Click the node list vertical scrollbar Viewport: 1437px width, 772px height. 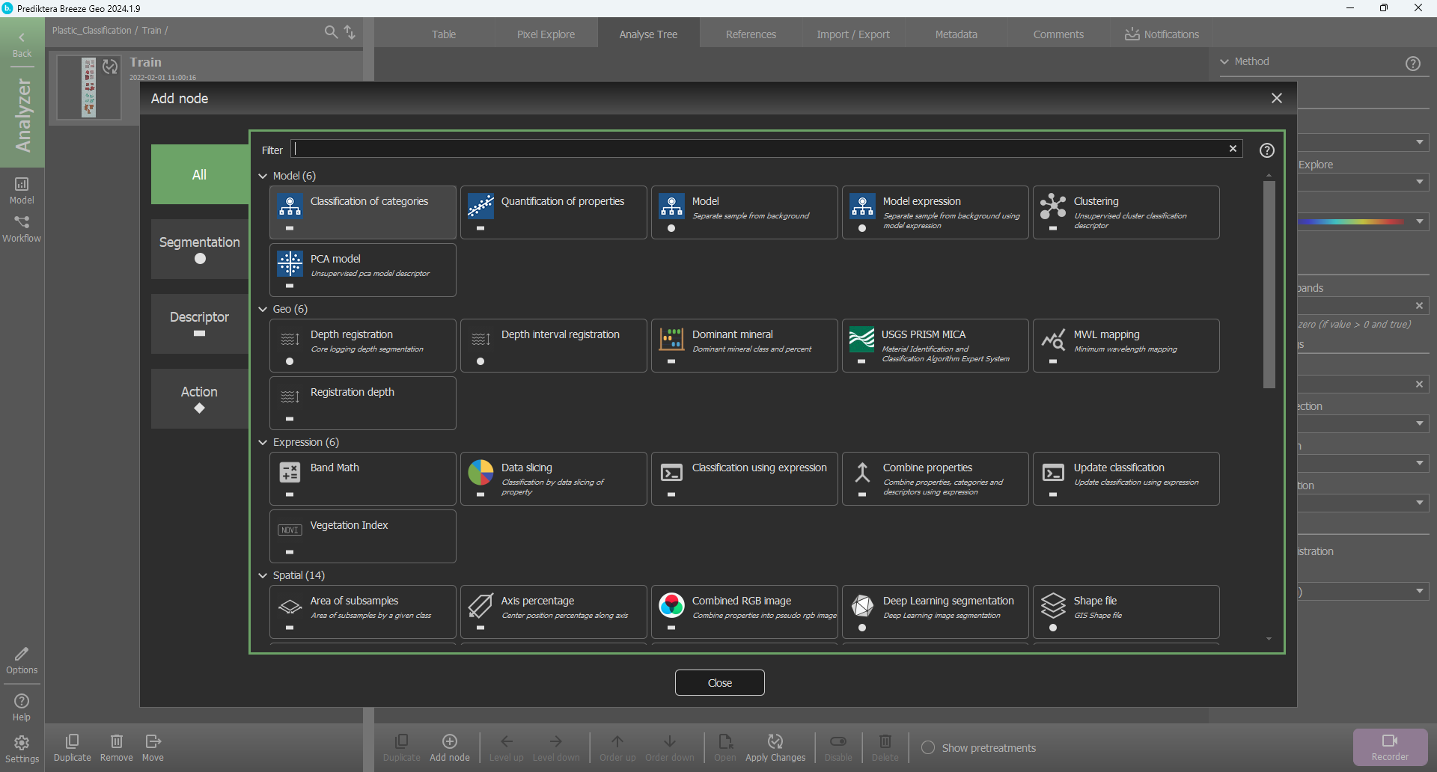(x=1269, y=284)
